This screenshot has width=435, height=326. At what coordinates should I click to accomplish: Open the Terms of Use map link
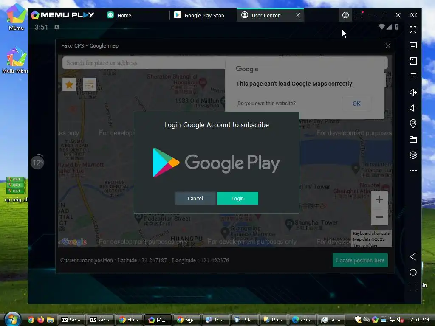365,245
